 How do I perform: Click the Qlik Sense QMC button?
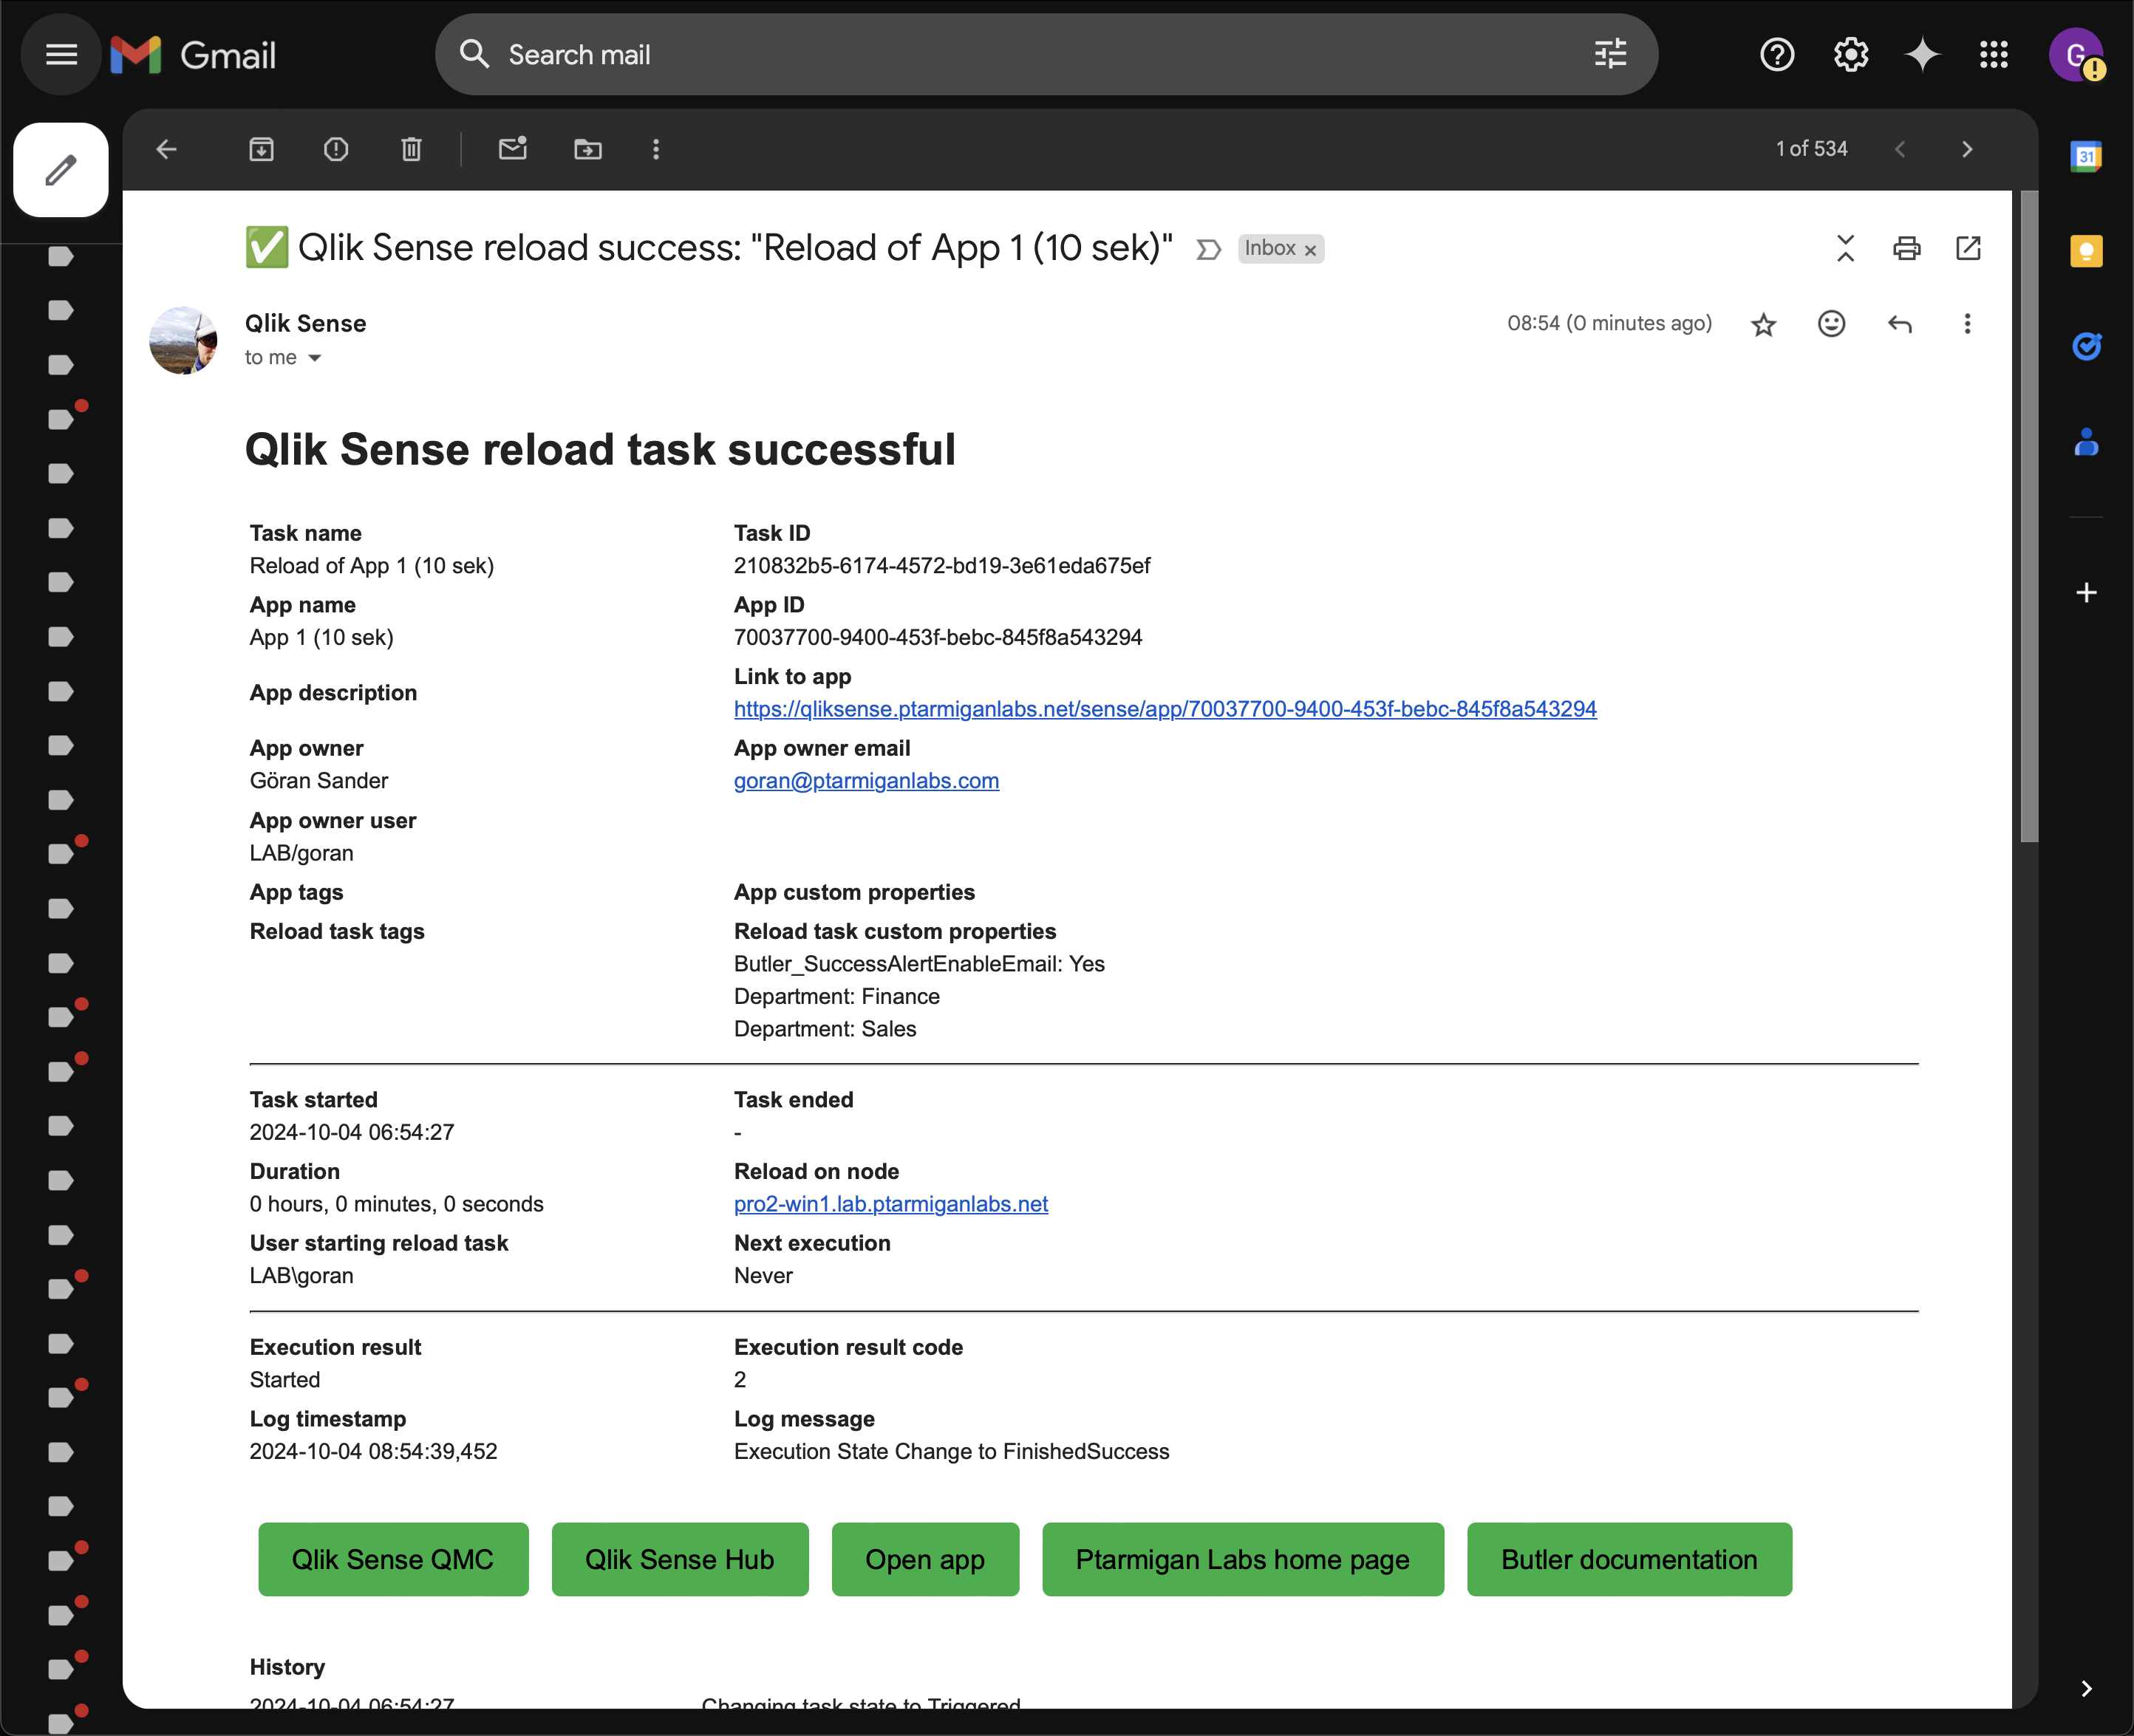pos(393,1559)
